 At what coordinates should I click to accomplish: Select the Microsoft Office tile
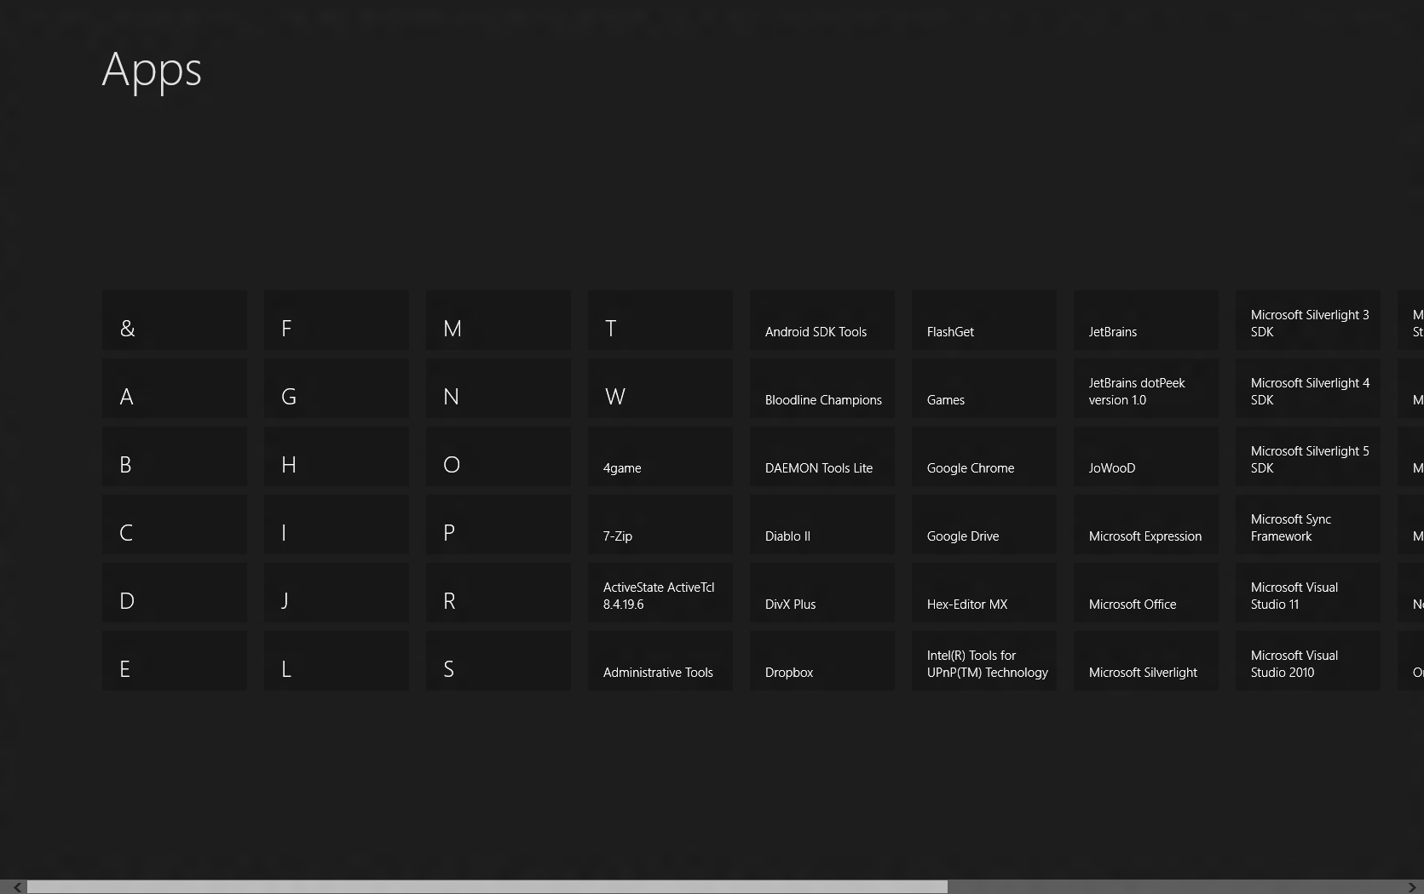1146,593
